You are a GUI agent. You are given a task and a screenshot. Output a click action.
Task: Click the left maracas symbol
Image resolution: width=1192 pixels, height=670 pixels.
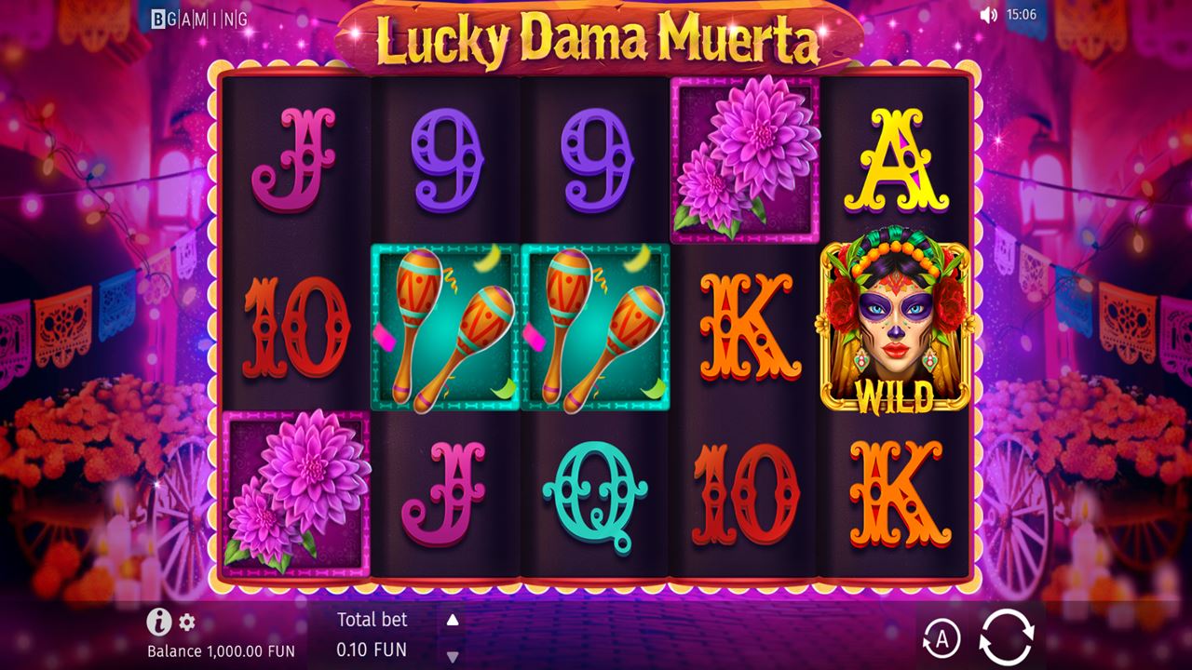[x=445, y=328]
